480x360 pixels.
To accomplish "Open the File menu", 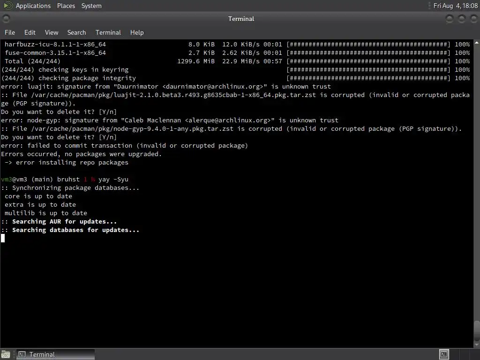I will click(x=9, y=32).
